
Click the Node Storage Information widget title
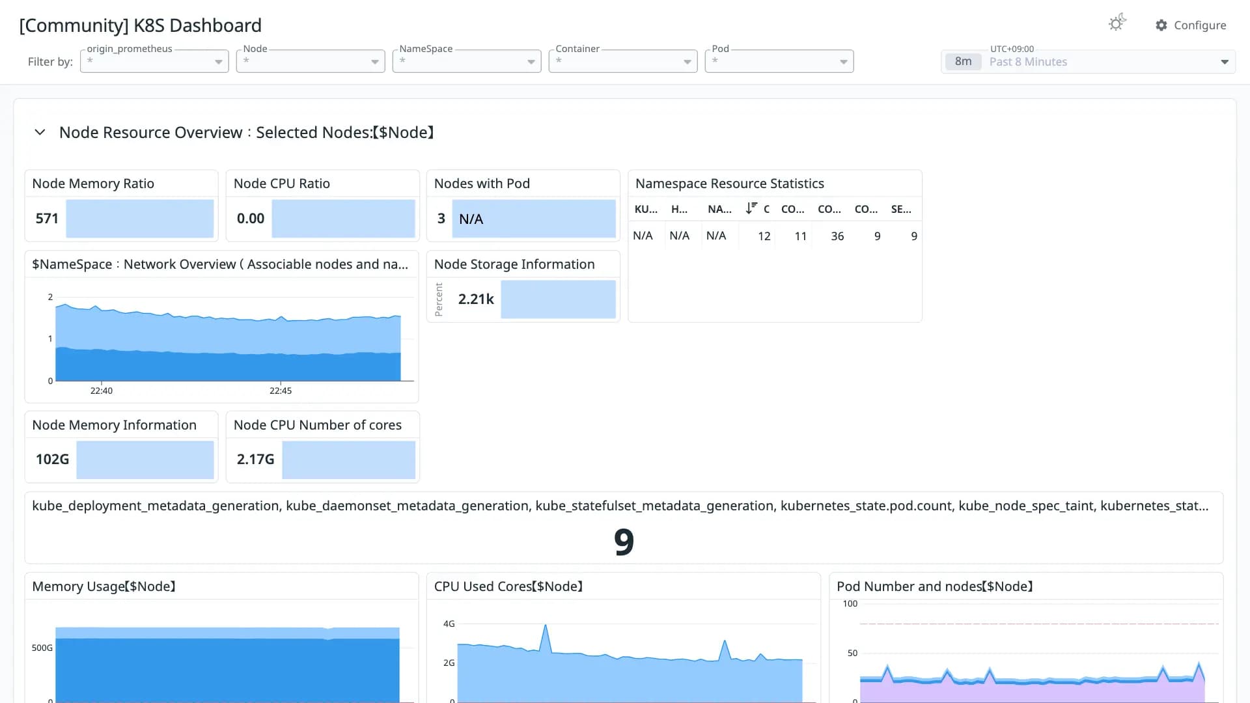[514, 264]
